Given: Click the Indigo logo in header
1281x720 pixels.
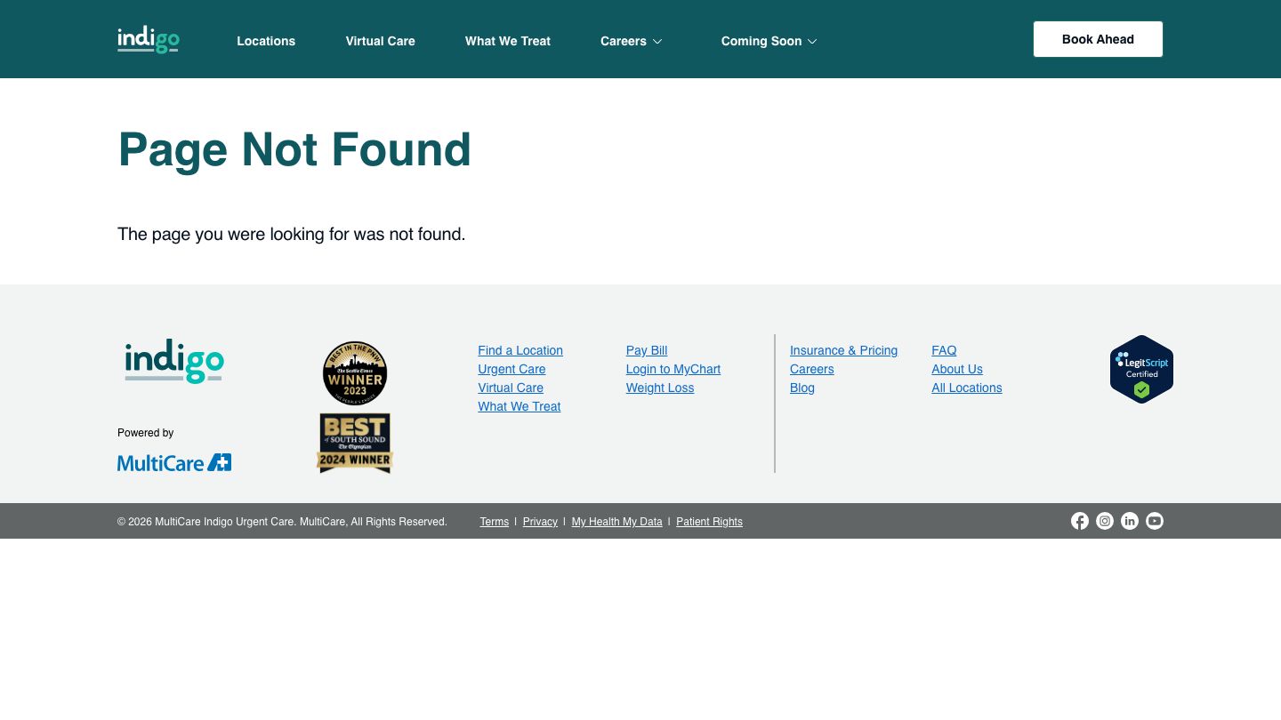Looking at the screenshot, I should [149, 39].
